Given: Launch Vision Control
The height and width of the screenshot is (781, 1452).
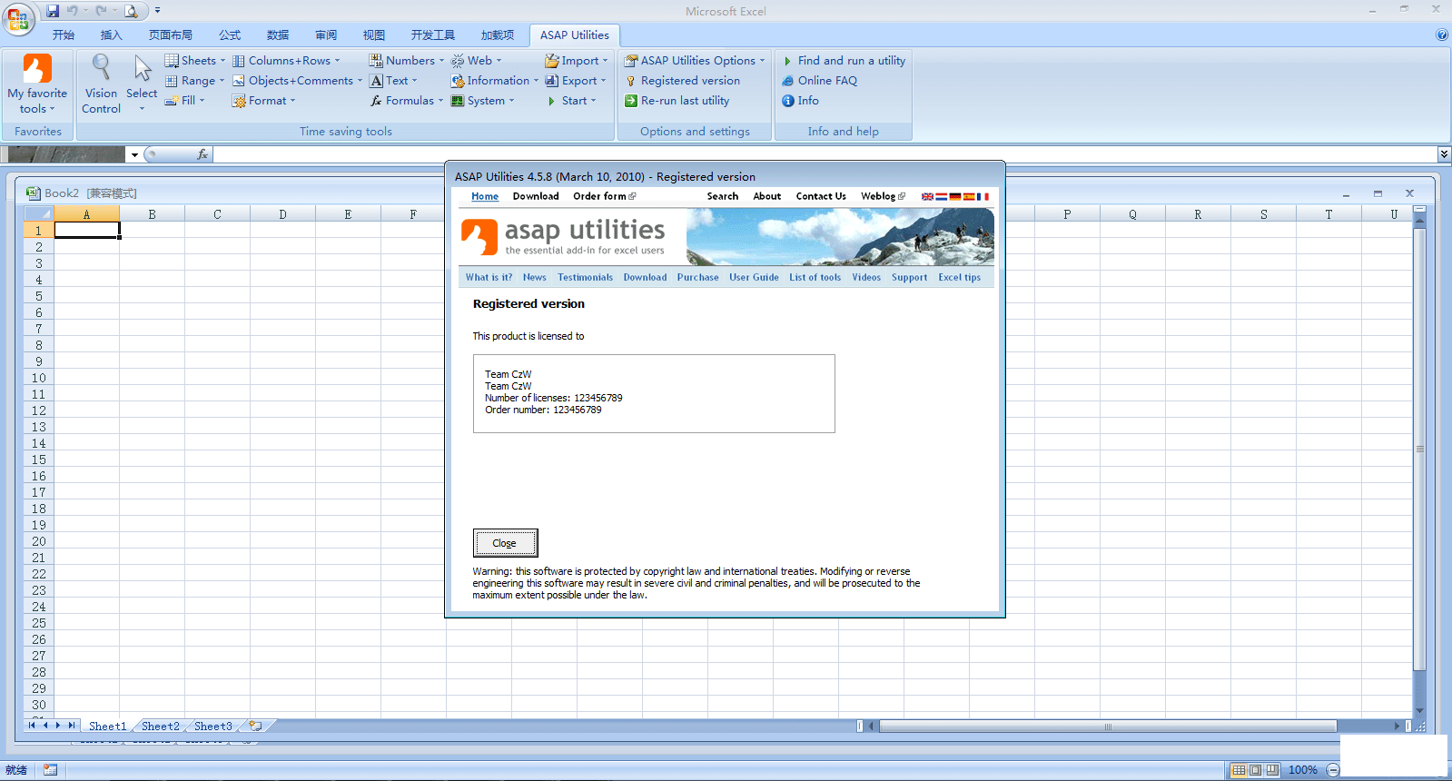Looking at the screenshot, I should tap(101, 84).
